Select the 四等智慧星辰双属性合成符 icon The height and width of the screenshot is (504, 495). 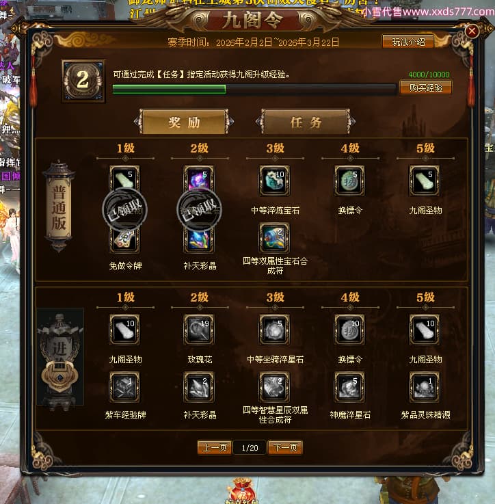(274, 387)
